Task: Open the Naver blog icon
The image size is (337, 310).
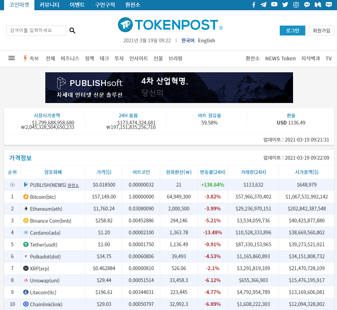Action: point(328,4)
